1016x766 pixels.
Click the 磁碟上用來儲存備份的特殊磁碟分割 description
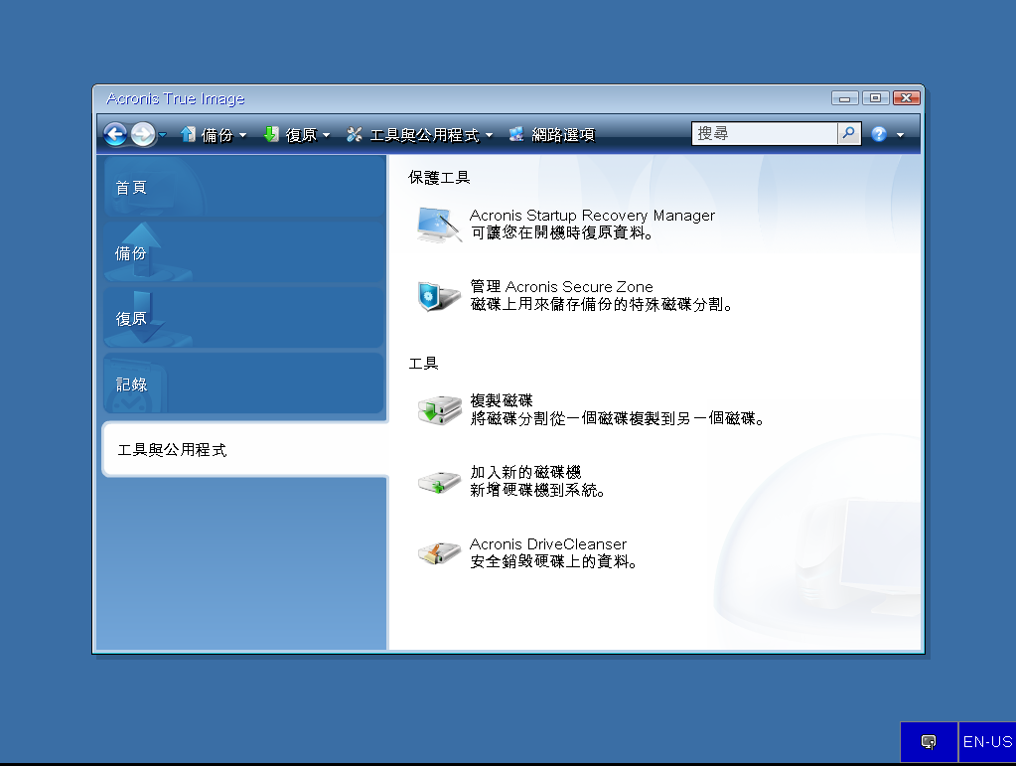pyautogui.click(x=601, y=304)
